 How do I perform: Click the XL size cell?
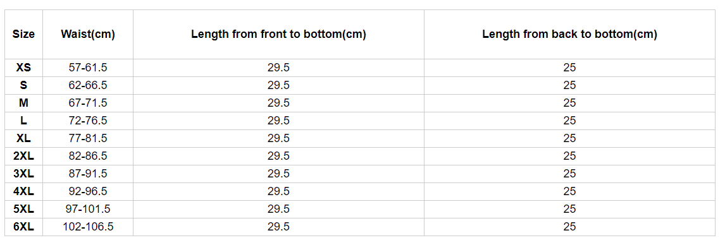click(x=23, y=138)
